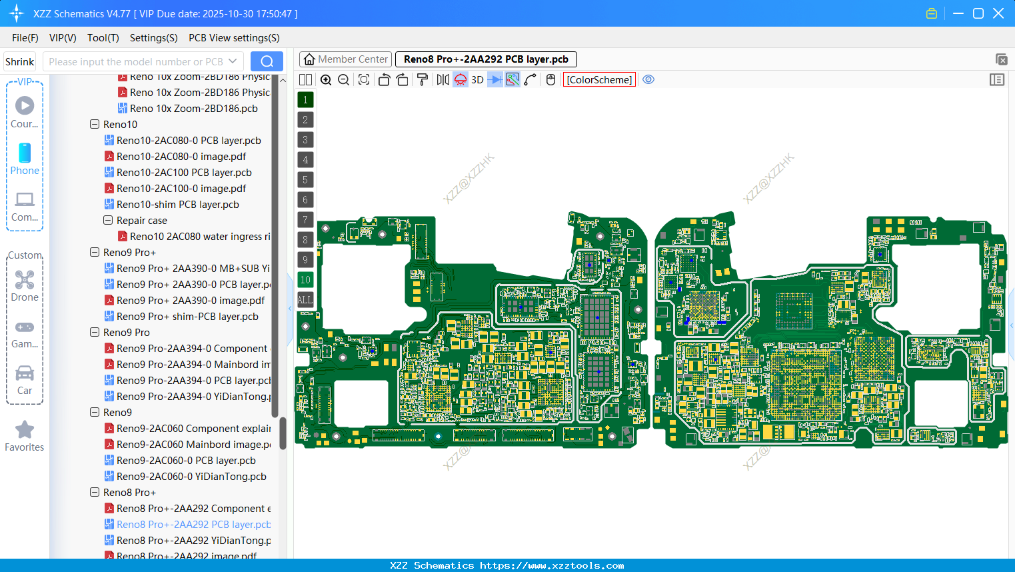This screenshot has height=572, width=1015.
Task: Select the zoom in tool
Action: pos(326,79)
